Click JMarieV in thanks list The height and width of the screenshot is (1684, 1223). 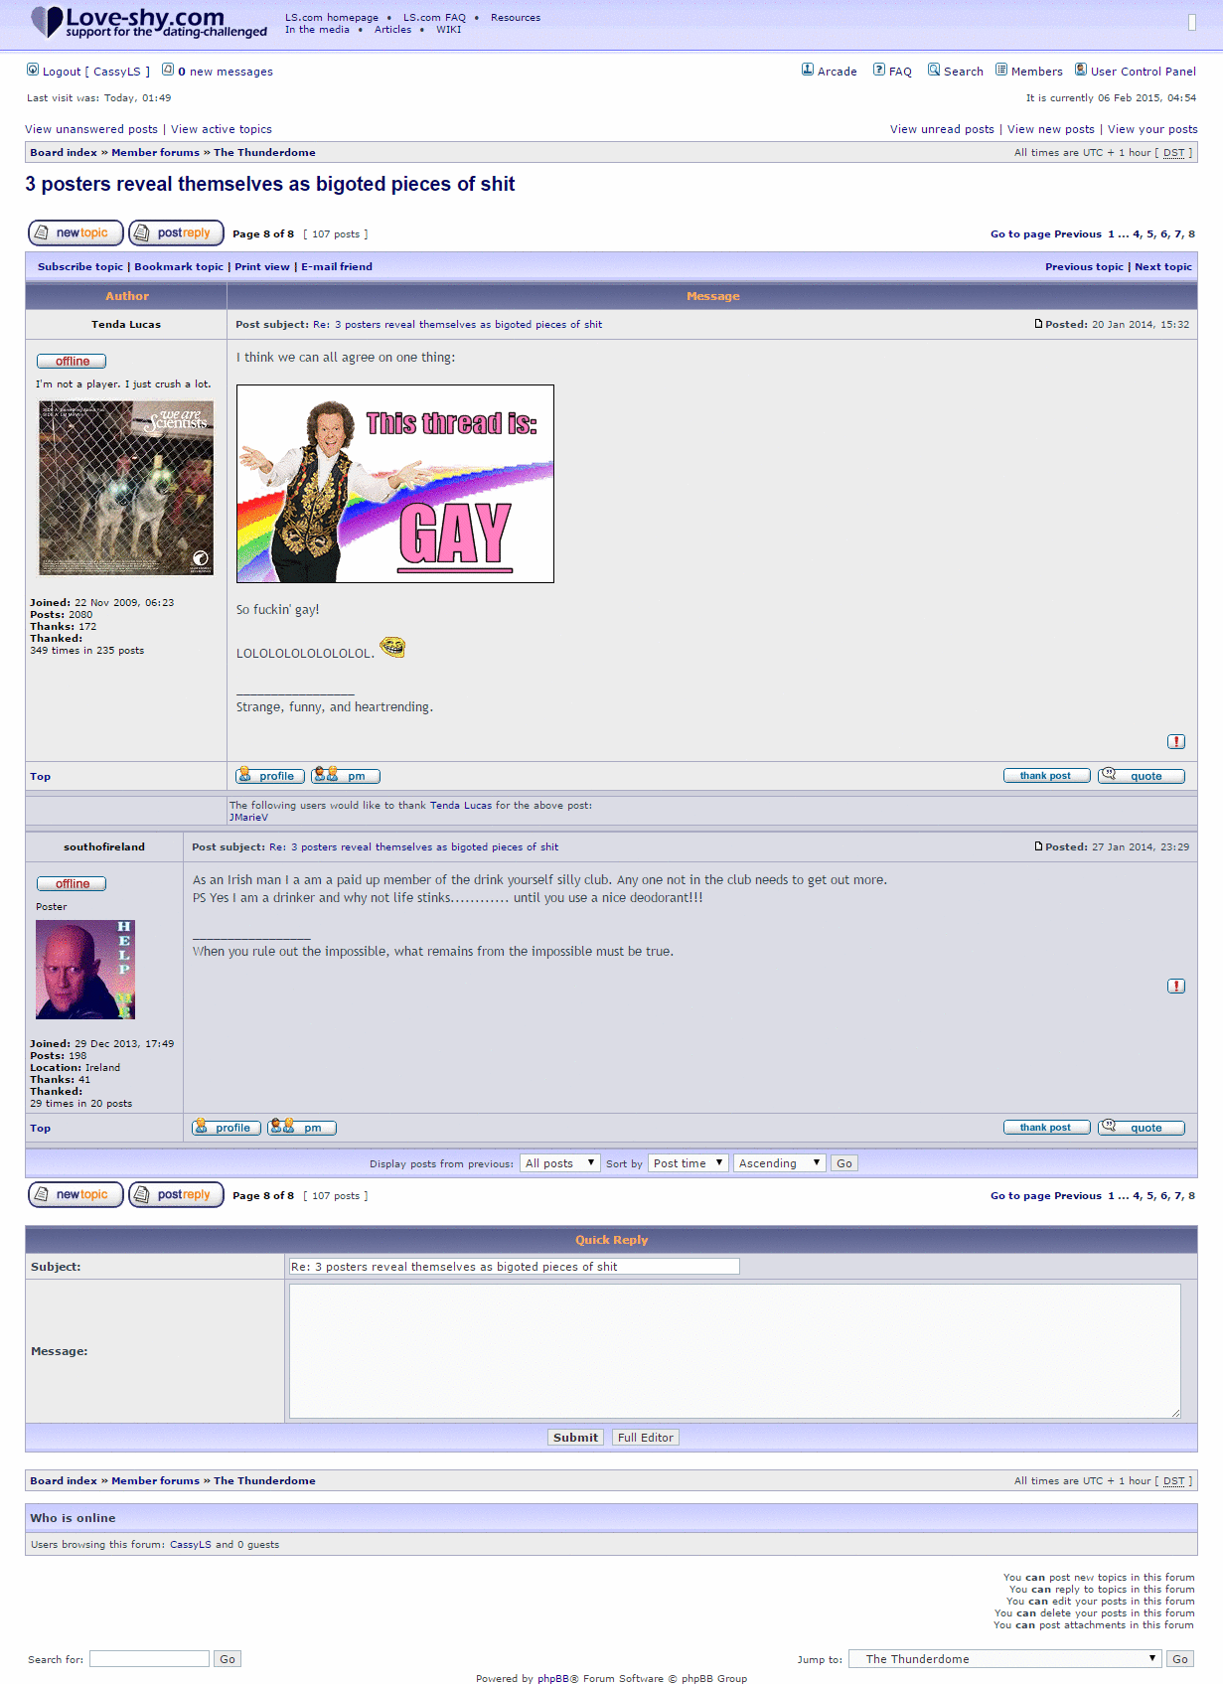[248, 818]
